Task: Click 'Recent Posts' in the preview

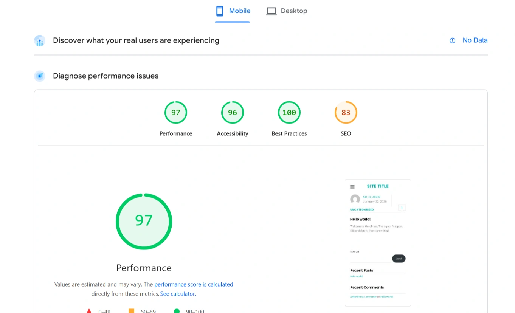Action: [361, 270]
